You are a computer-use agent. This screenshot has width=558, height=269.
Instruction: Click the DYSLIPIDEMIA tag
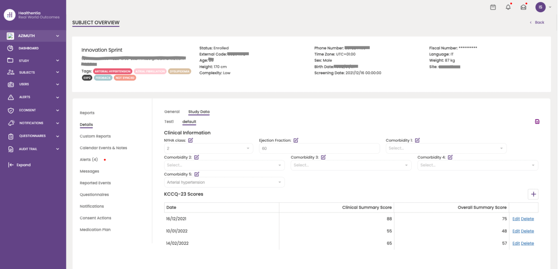pyautogui.click(x=179, y=71)
